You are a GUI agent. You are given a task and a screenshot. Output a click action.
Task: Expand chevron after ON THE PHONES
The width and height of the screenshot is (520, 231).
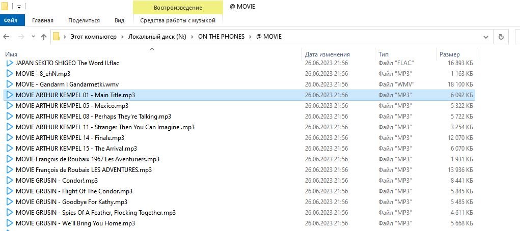tap(251, 37)
